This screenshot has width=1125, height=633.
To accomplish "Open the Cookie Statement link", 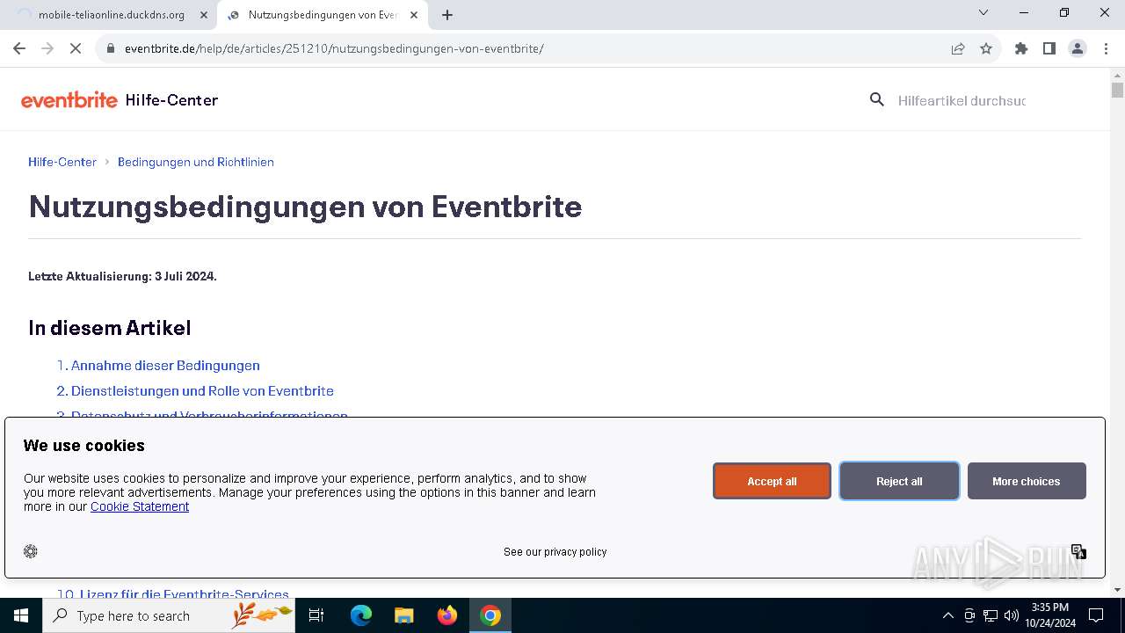I will point(140,506).
